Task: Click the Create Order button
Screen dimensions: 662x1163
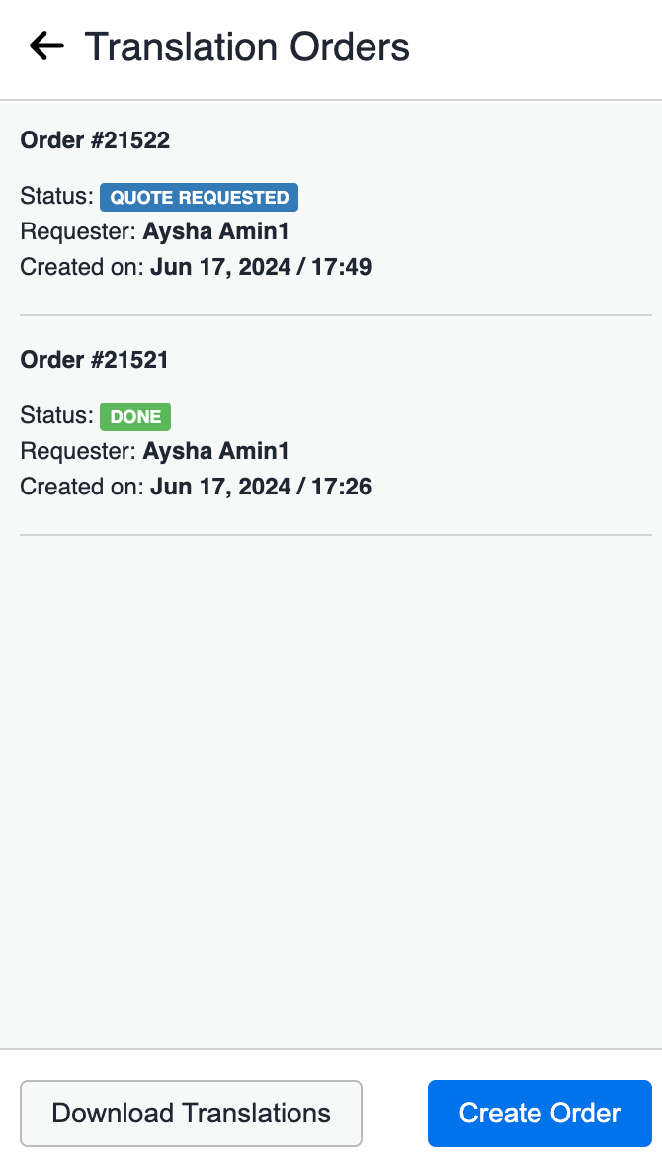Action: click(539, 1114)
